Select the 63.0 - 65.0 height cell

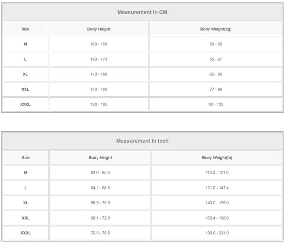tap(100, 173)
